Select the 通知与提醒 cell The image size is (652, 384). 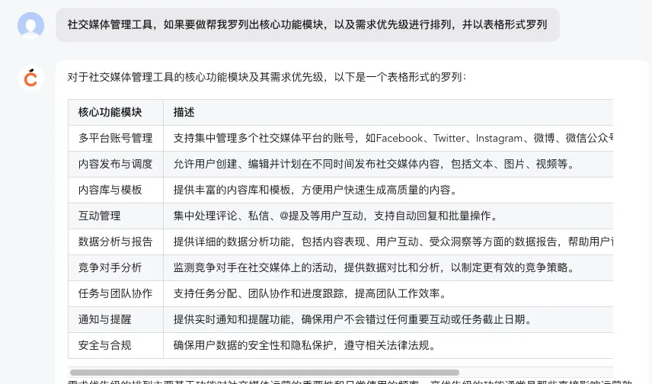pos(116,319)
